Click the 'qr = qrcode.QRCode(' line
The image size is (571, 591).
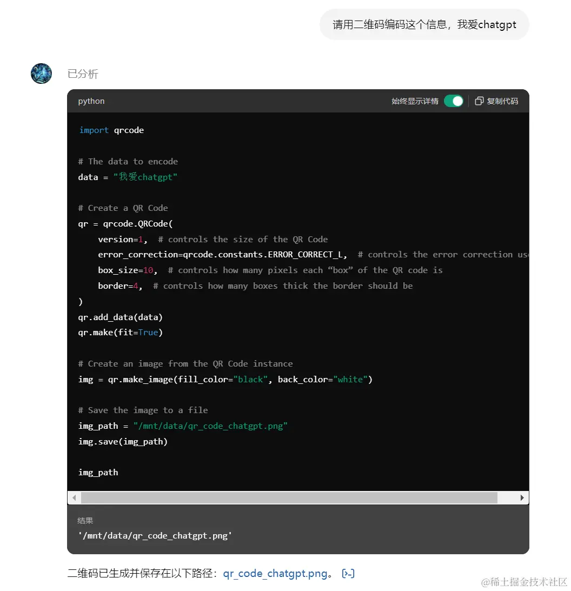click(x=125, y=223)
